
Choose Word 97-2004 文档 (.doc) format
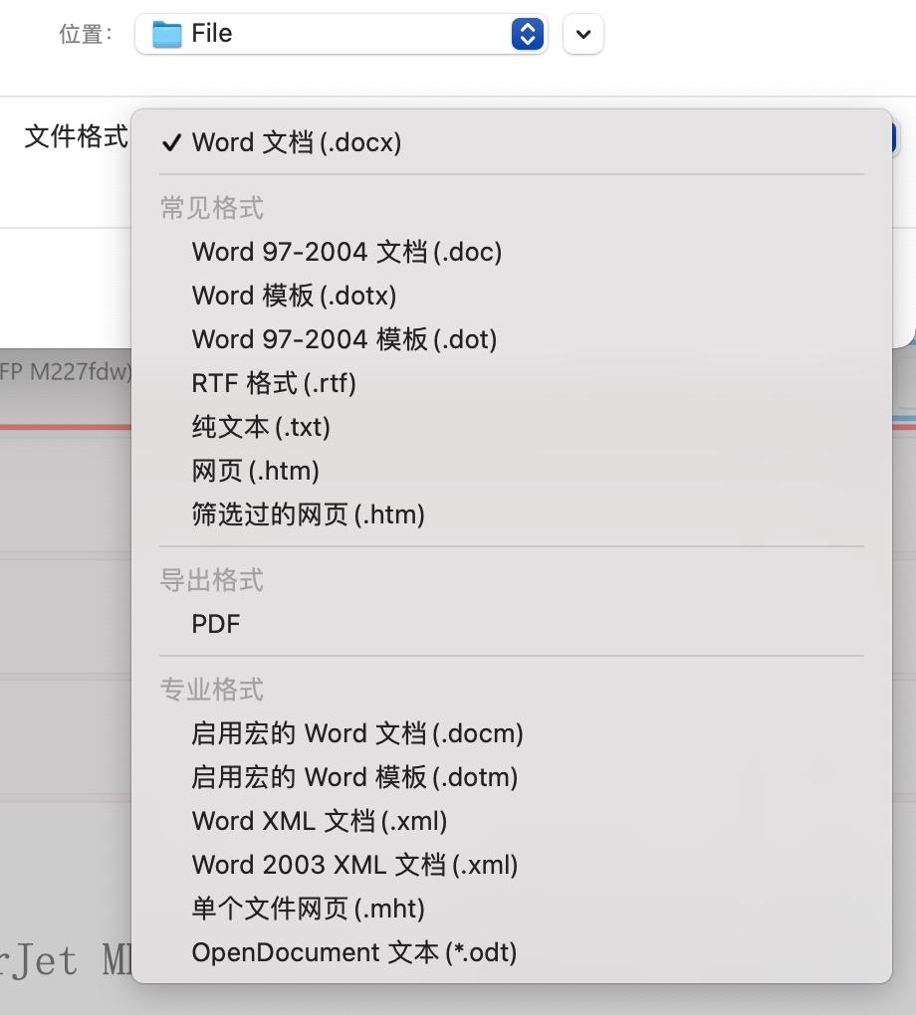(346, 252)
